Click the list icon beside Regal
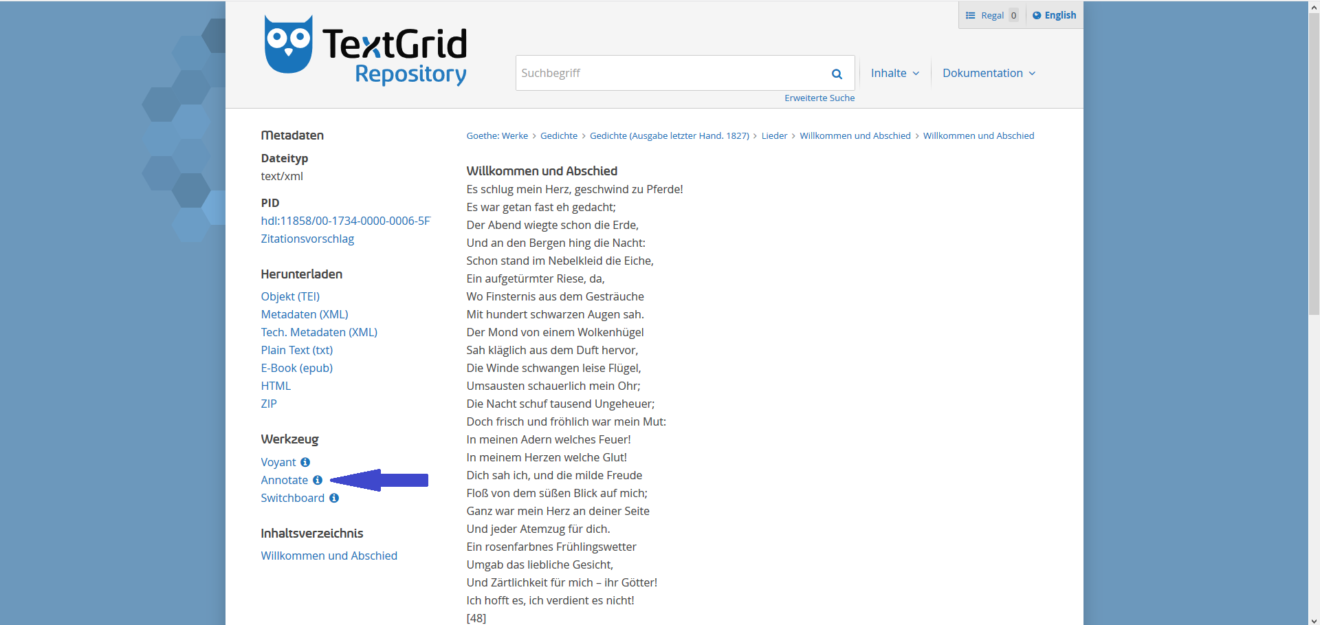Viewport: 1320px width, 625px height. point(971,14)
